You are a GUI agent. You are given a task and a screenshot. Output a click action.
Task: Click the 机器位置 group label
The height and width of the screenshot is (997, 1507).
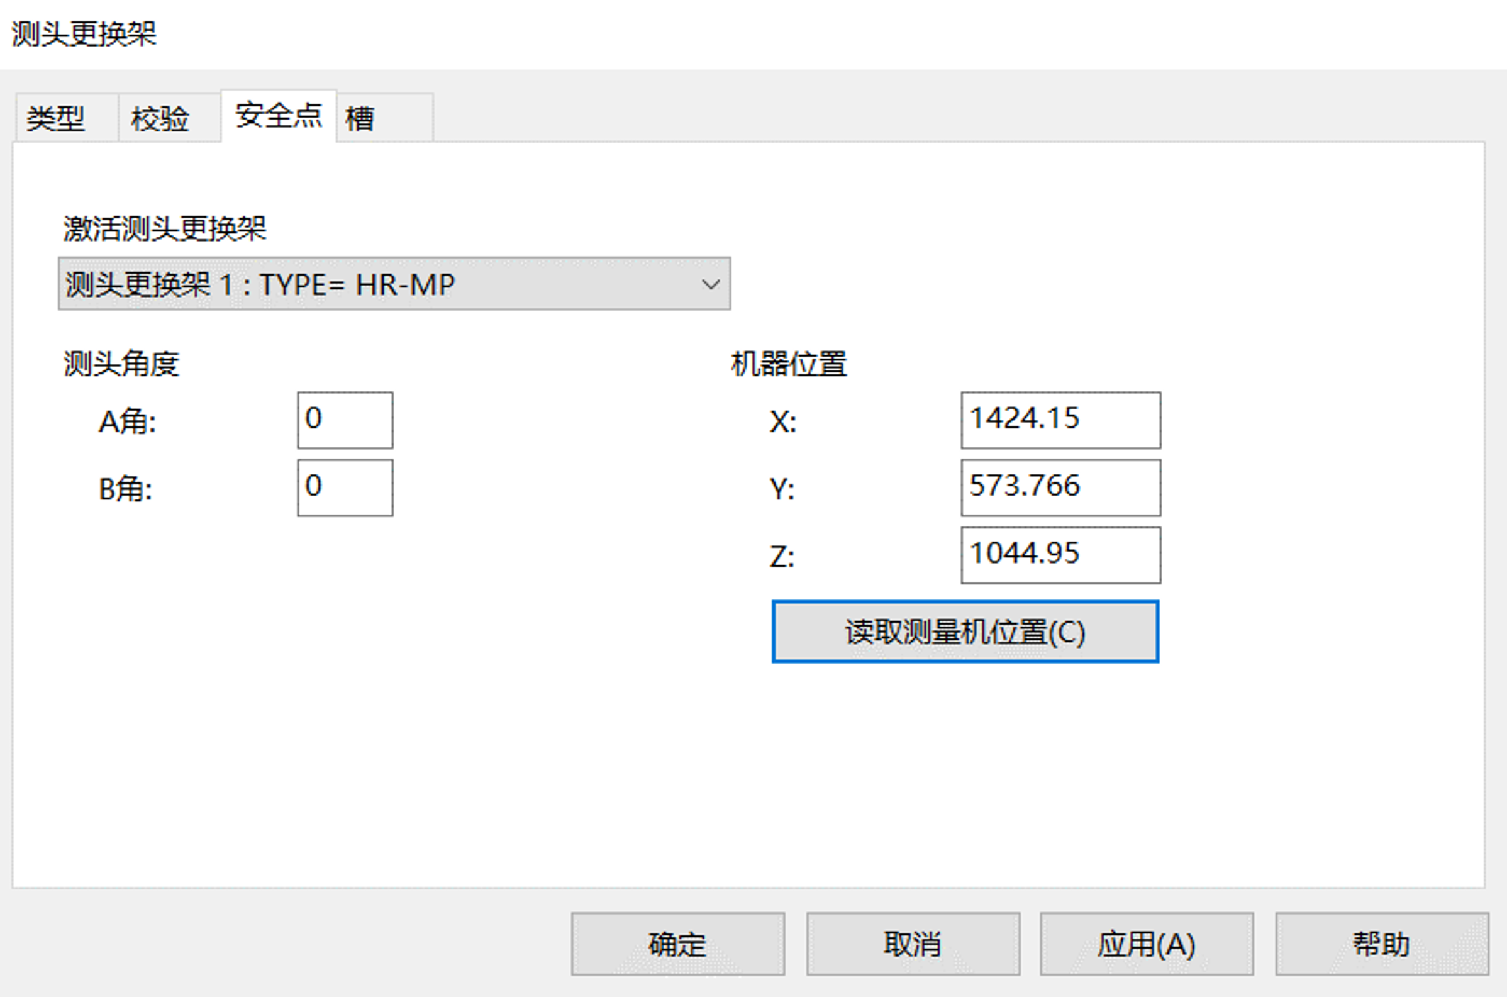[788, 364]
